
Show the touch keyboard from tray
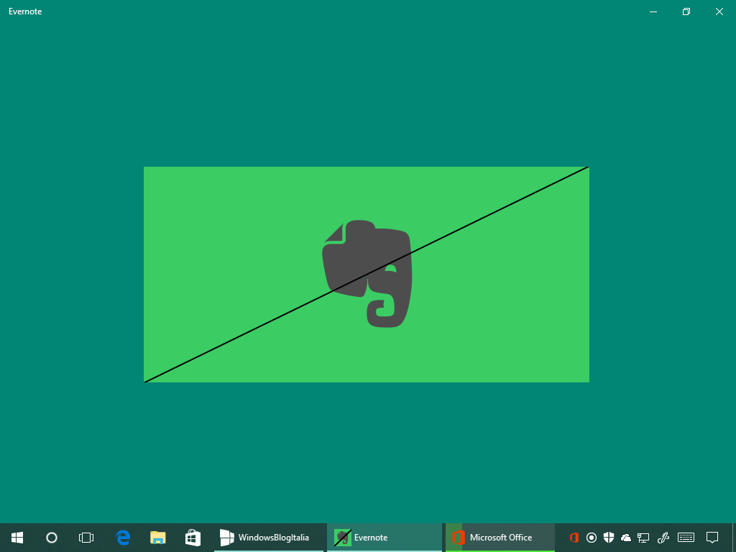click(x=686, y=538)
